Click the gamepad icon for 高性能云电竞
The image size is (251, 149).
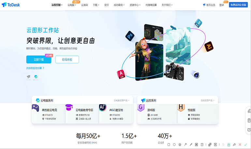point(36,108)
